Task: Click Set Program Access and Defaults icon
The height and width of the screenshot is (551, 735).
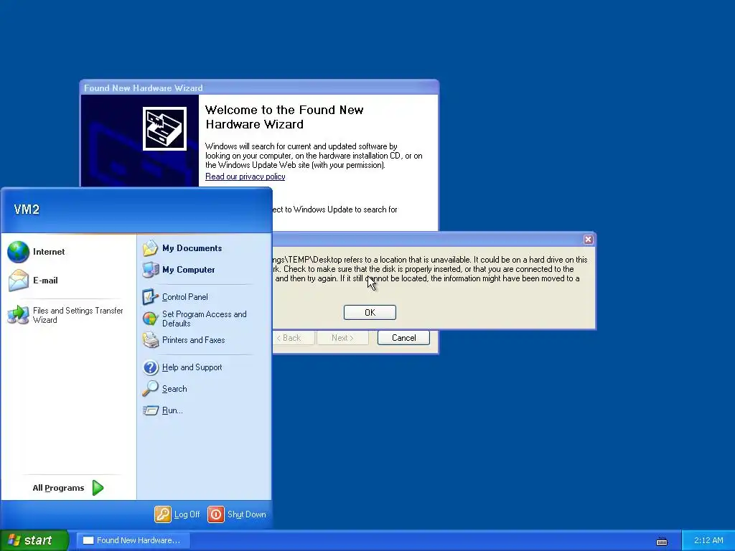Action: (151, 319)
